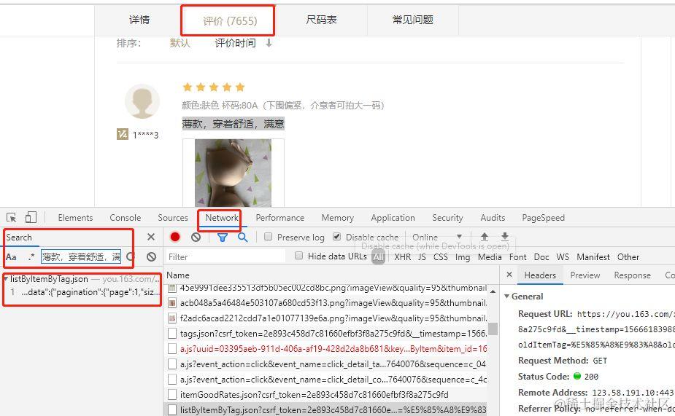Click the reviewer avatar image
Viewport: 675px width, 416px height.
click(x=142, y=101)
